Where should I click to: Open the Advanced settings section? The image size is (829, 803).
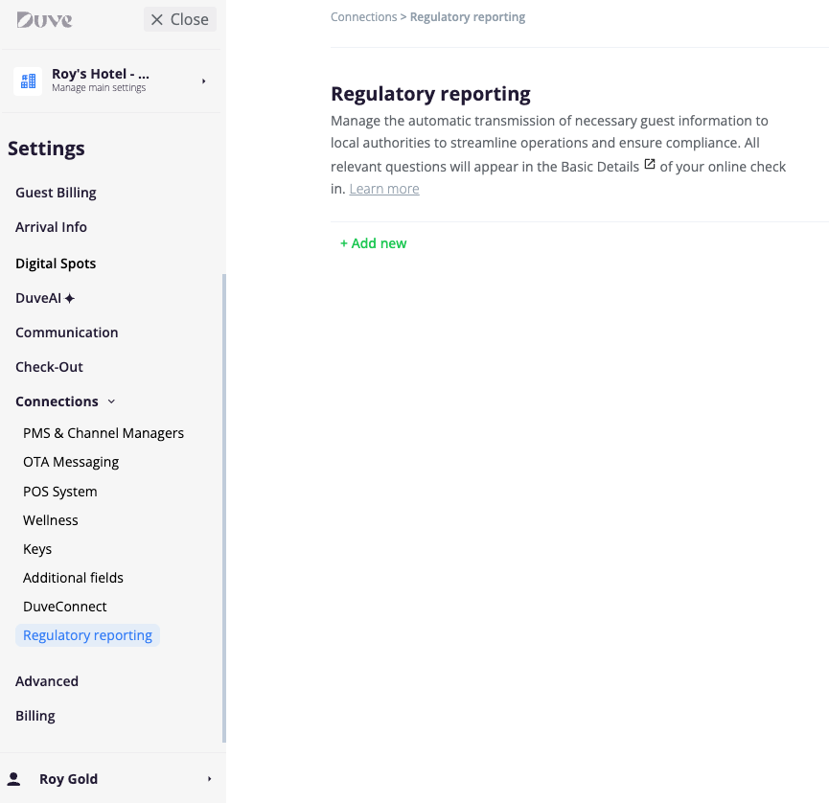pos(47,681)
